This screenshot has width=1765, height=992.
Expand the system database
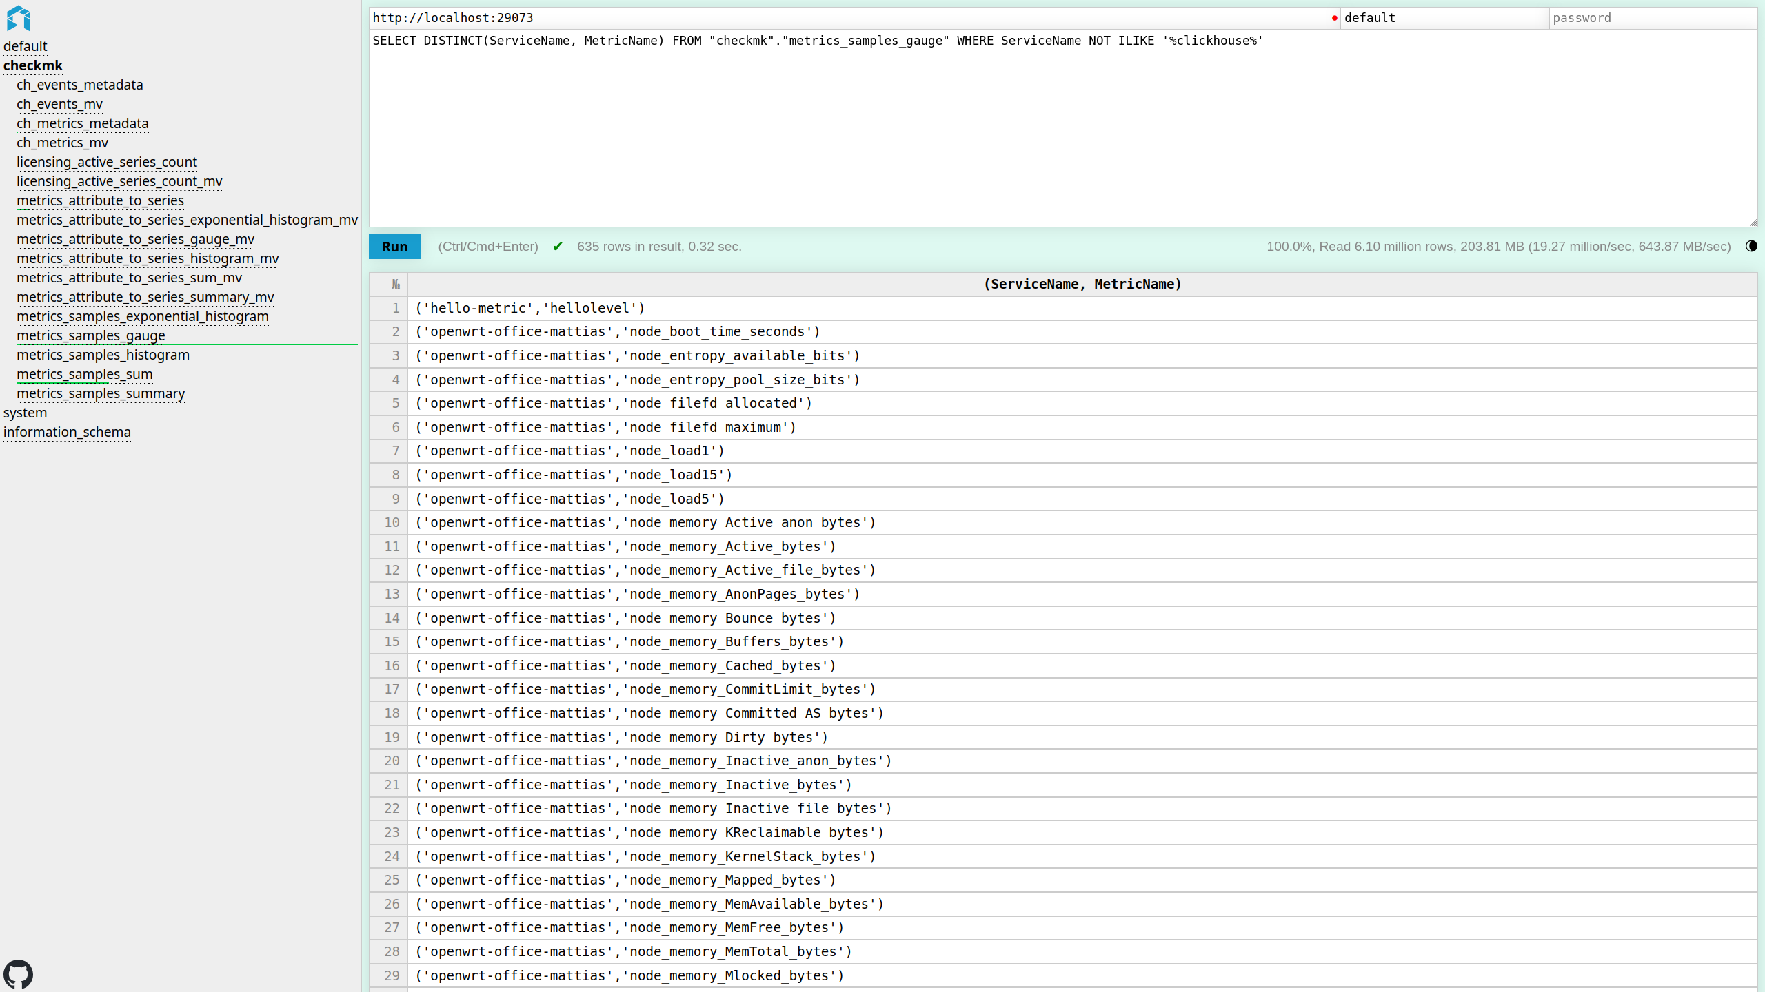25,412
